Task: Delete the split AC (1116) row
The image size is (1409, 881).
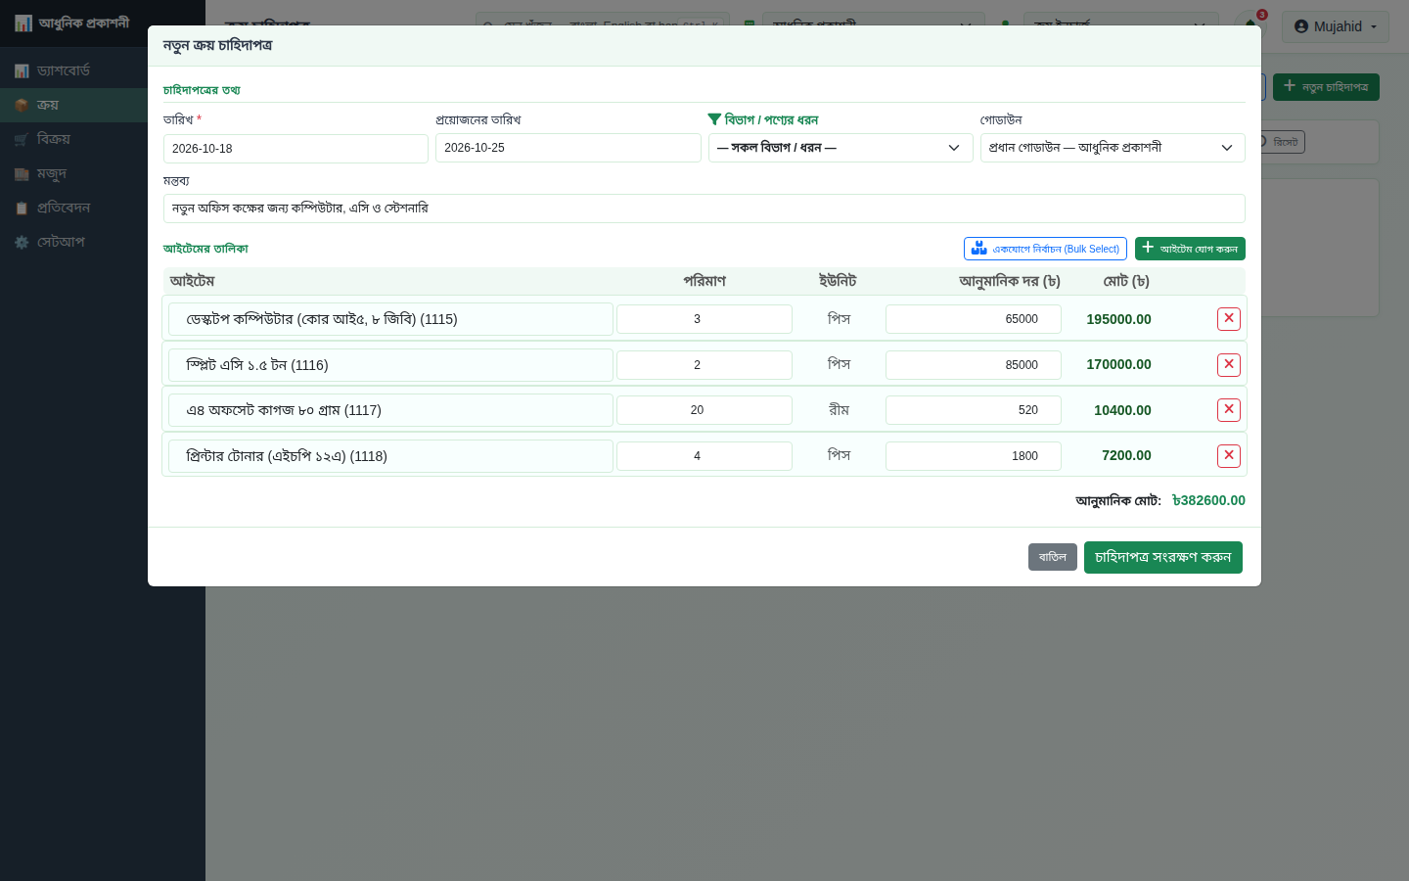Action: [1229, 365]
